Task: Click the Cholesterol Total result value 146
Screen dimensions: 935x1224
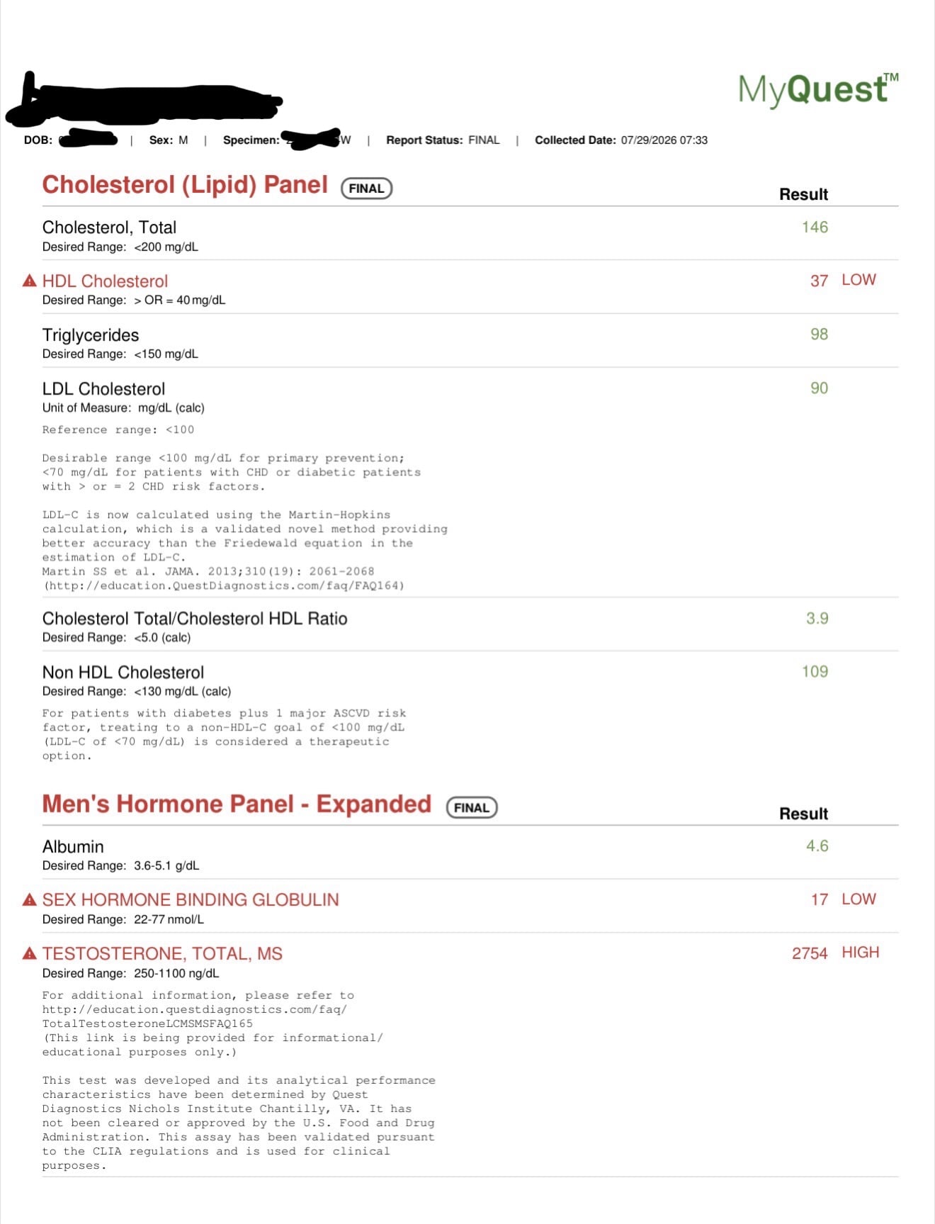Action: (x=815, y=228)
